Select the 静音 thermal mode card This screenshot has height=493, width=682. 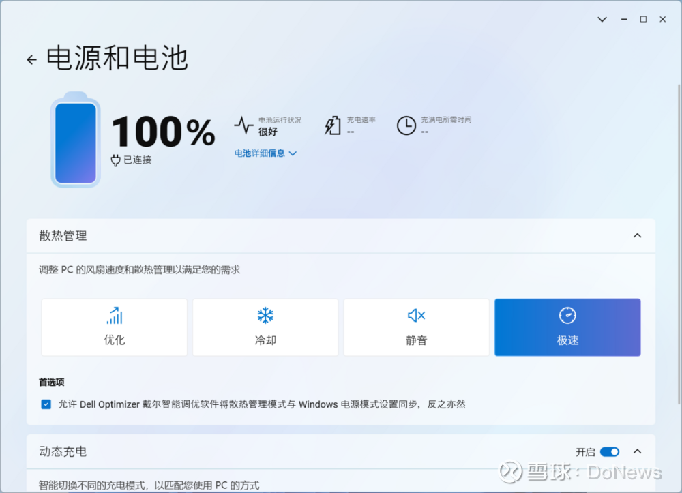pos(416,327)
